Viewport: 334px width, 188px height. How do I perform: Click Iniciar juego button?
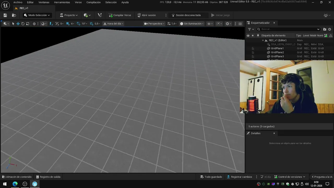[x=220, y=15]
